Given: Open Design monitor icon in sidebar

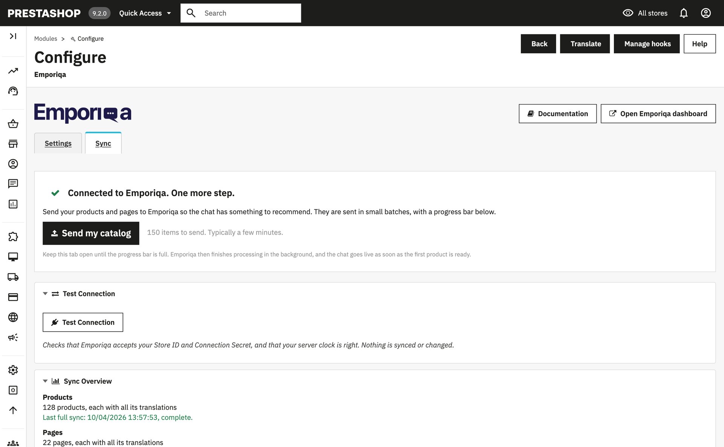Looking at the screenshot, I should [x=13, y=257].
